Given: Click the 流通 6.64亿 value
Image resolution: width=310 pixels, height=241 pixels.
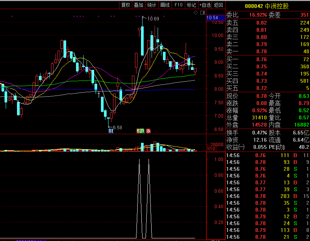Looking at the screenshot, I should (x=301, y=140).
